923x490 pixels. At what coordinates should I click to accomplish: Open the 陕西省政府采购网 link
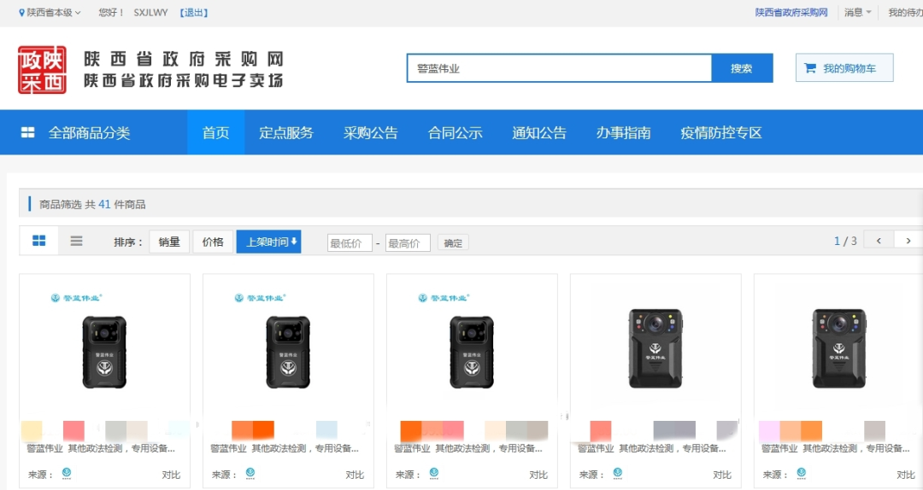pos(791,12)
